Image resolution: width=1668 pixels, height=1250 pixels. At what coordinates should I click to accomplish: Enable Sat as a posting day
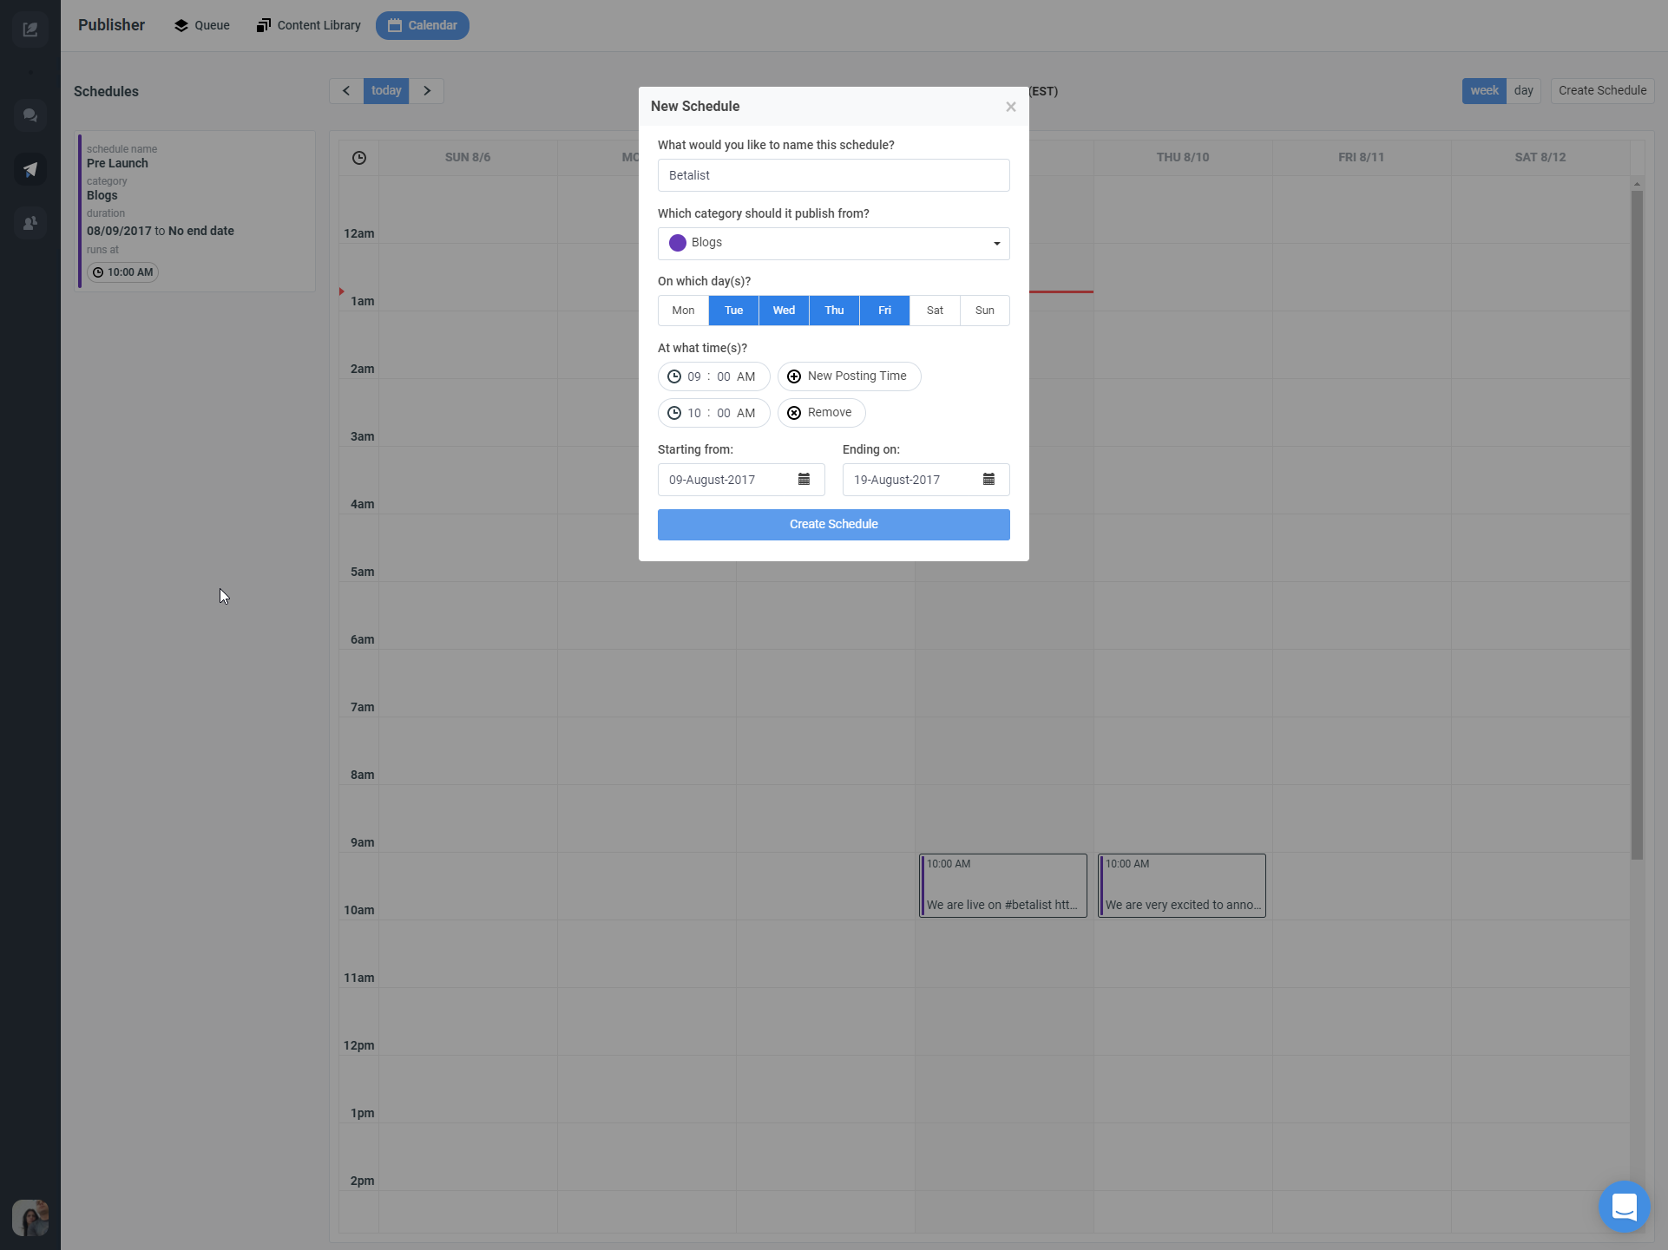[935, 311]
